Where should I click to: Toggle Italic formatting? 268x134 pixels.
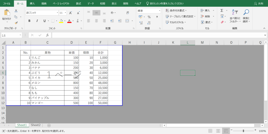37,21
